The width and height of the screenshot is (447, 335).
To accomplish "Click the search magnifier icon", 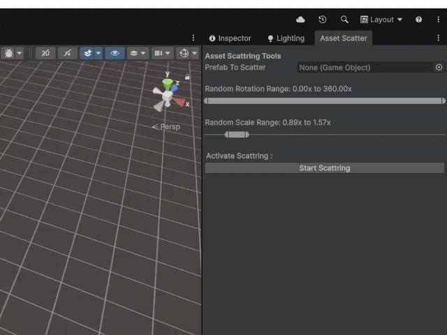I will [x=344, y=20].
